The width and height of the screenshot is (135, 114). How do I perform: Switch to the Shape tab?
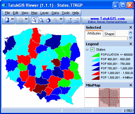point(109,34)
